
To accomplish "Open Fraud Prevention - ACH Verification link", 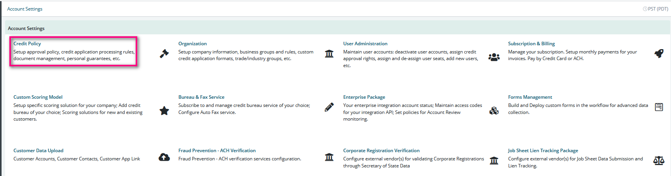I will click(x=217, y=151).
